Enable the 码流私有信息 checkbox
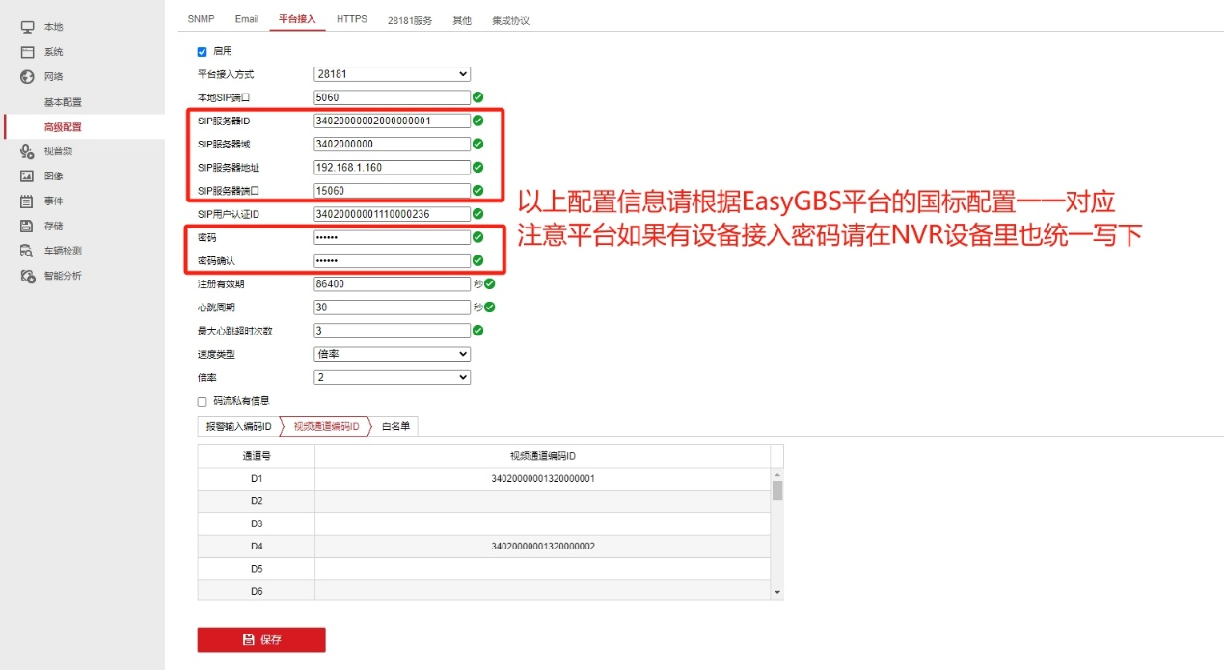 click(202, 400)
